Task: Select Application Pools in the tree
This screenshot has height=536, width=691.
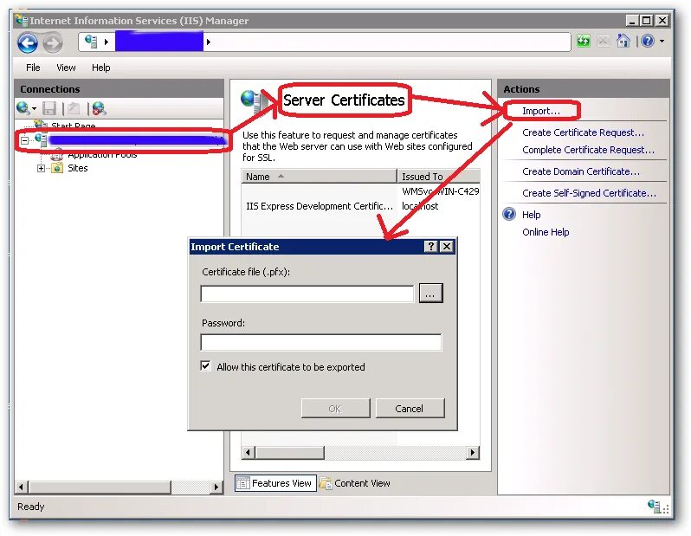Action: pos(102,155)
